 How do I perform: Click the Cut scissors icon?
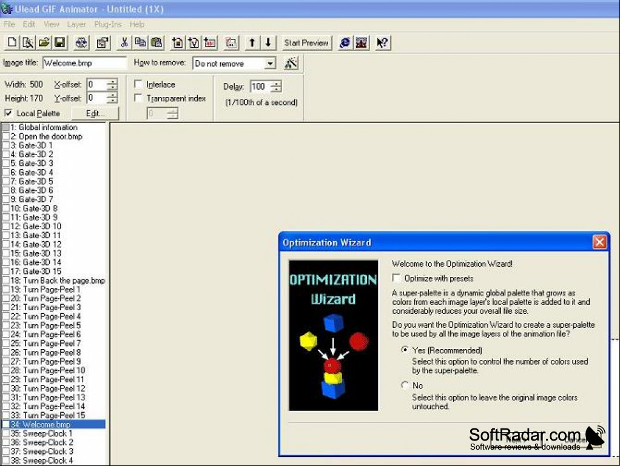[124, 42]
